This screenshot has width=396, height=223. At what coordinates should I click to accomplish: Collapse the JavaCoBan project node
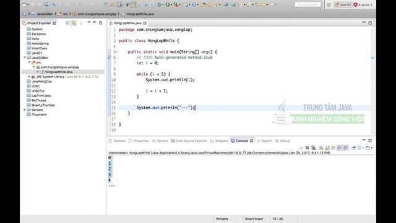(25, 58)
